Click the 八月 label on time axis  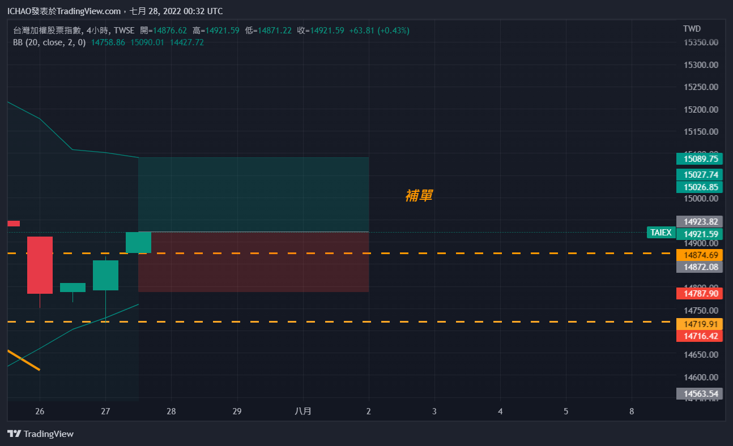(303, 411)
